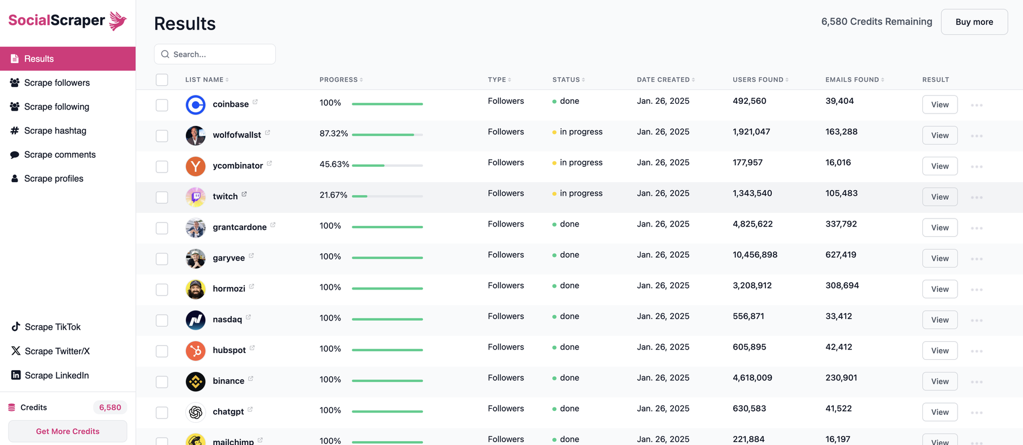Screen dimensions: 1023x445
Task: Check the coinbase row checkbox
Action: click(162, 105)
